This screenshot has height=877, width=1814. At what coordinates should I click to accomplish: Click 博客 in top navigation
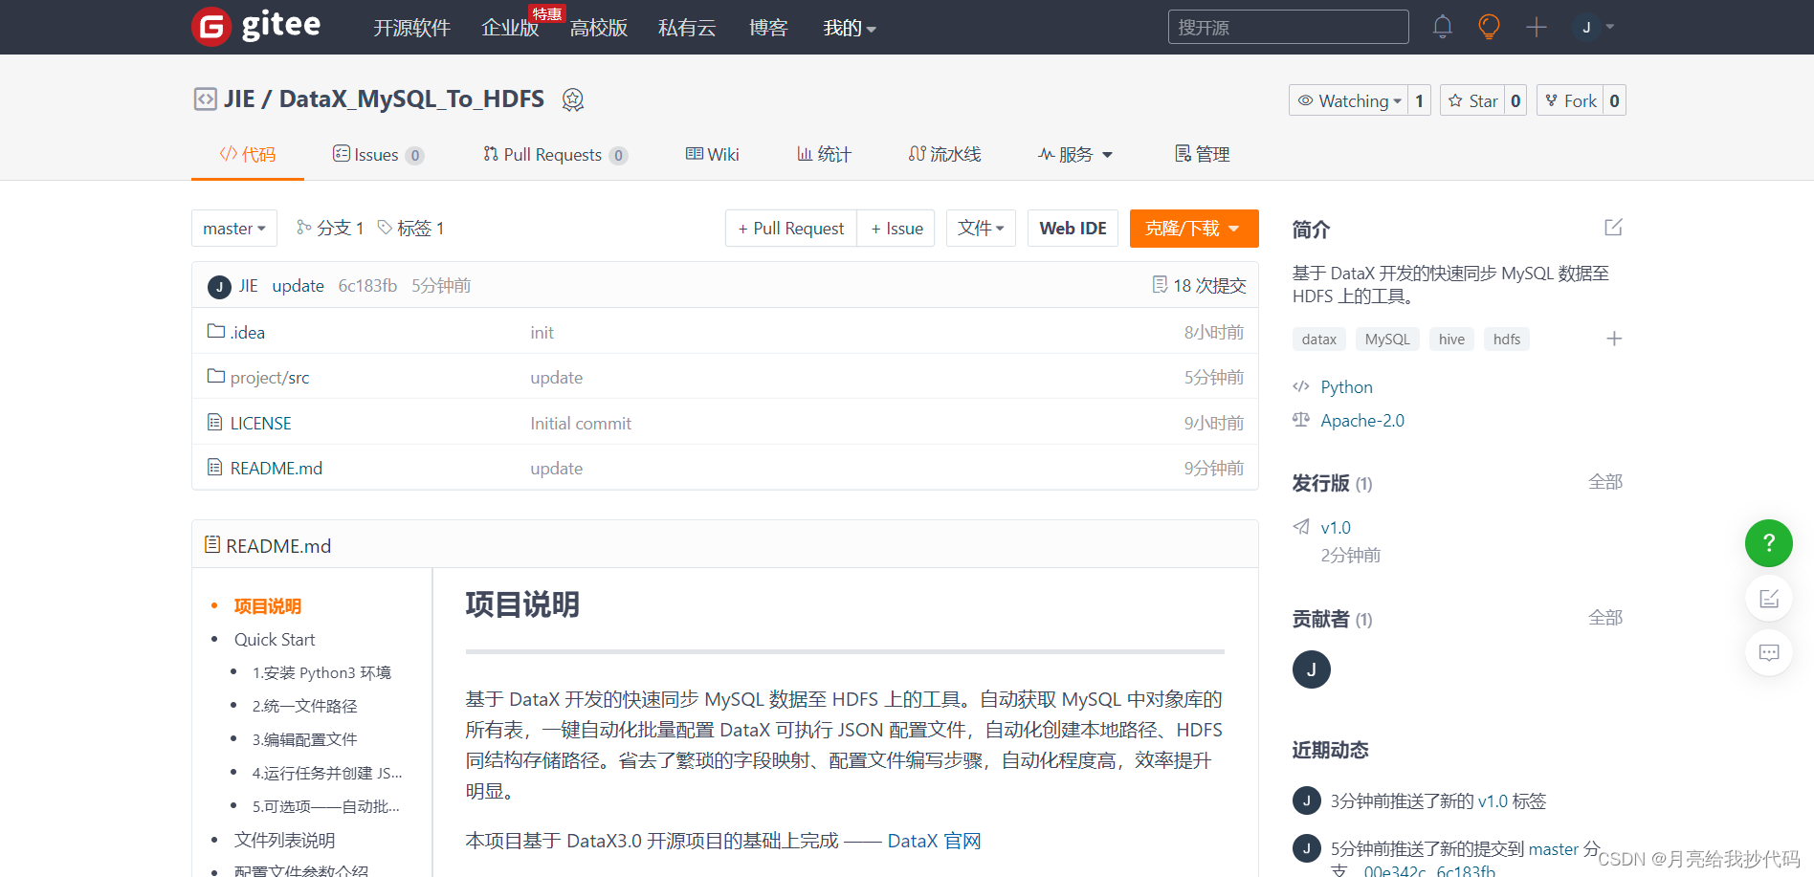pos(768,28)
